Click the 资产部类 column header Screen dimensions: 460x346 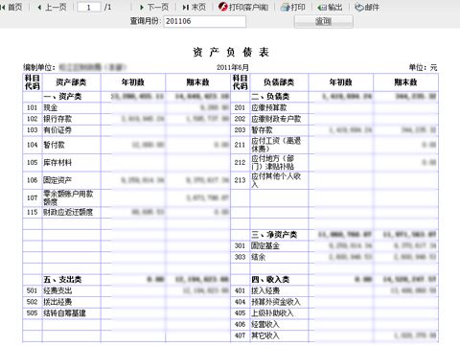71,82
